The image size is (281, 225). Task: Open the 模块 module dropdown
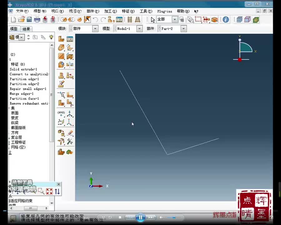pos(95,29)
